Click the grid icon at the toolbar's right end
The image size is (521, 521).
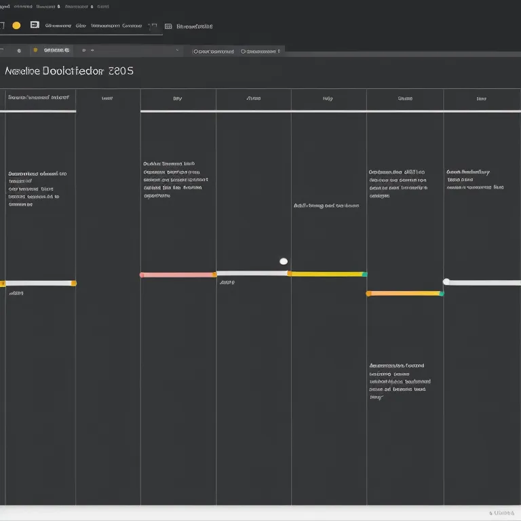point(168,26)
